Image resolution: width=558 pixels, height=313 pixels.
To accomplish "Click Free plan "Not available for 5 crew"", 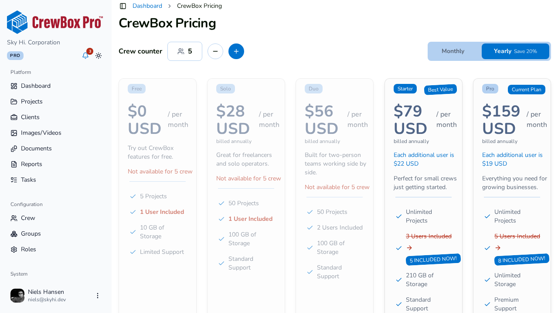I will [160, 172].
